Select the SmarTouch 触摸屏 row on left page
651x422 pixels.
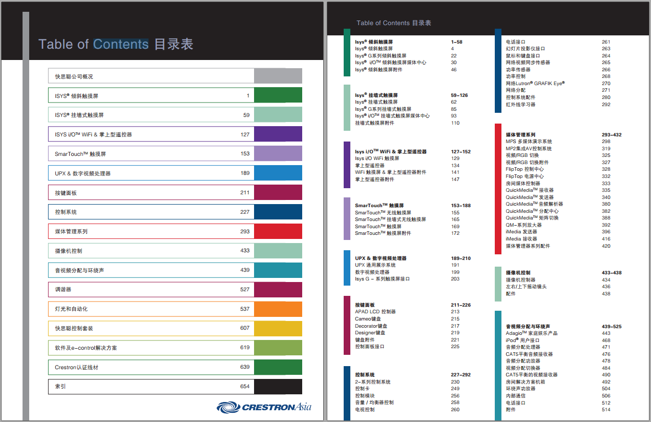pos(151,154)
